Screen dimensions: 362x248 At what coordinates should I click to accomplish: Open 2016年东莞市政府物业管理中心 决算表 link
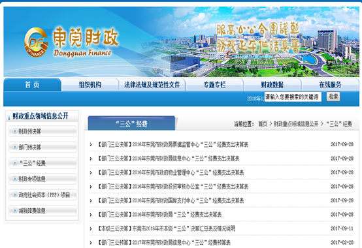coord(170,173)
